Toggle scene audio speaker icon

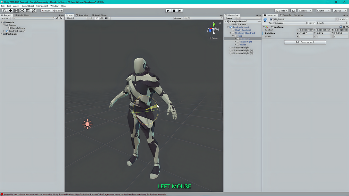[x=101, y=18]
